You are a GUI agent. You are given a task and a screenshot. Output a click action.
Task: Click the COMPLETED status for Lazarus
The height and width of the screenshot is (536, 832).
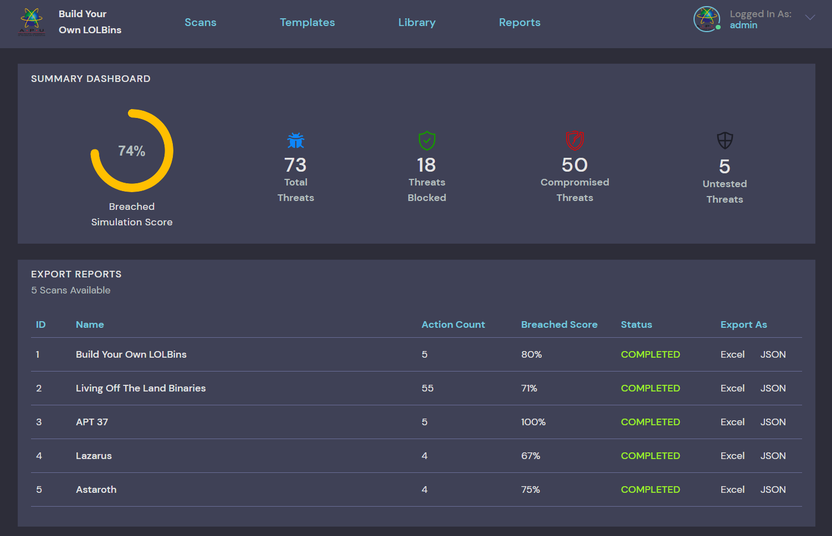click(650, 456)
